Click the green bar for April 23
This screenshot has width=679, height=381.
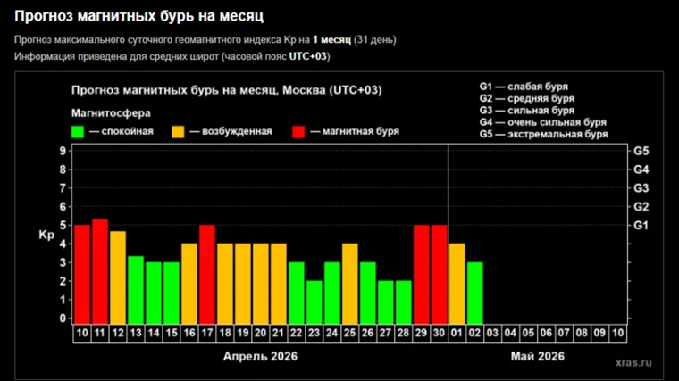(x=314, y=301)
